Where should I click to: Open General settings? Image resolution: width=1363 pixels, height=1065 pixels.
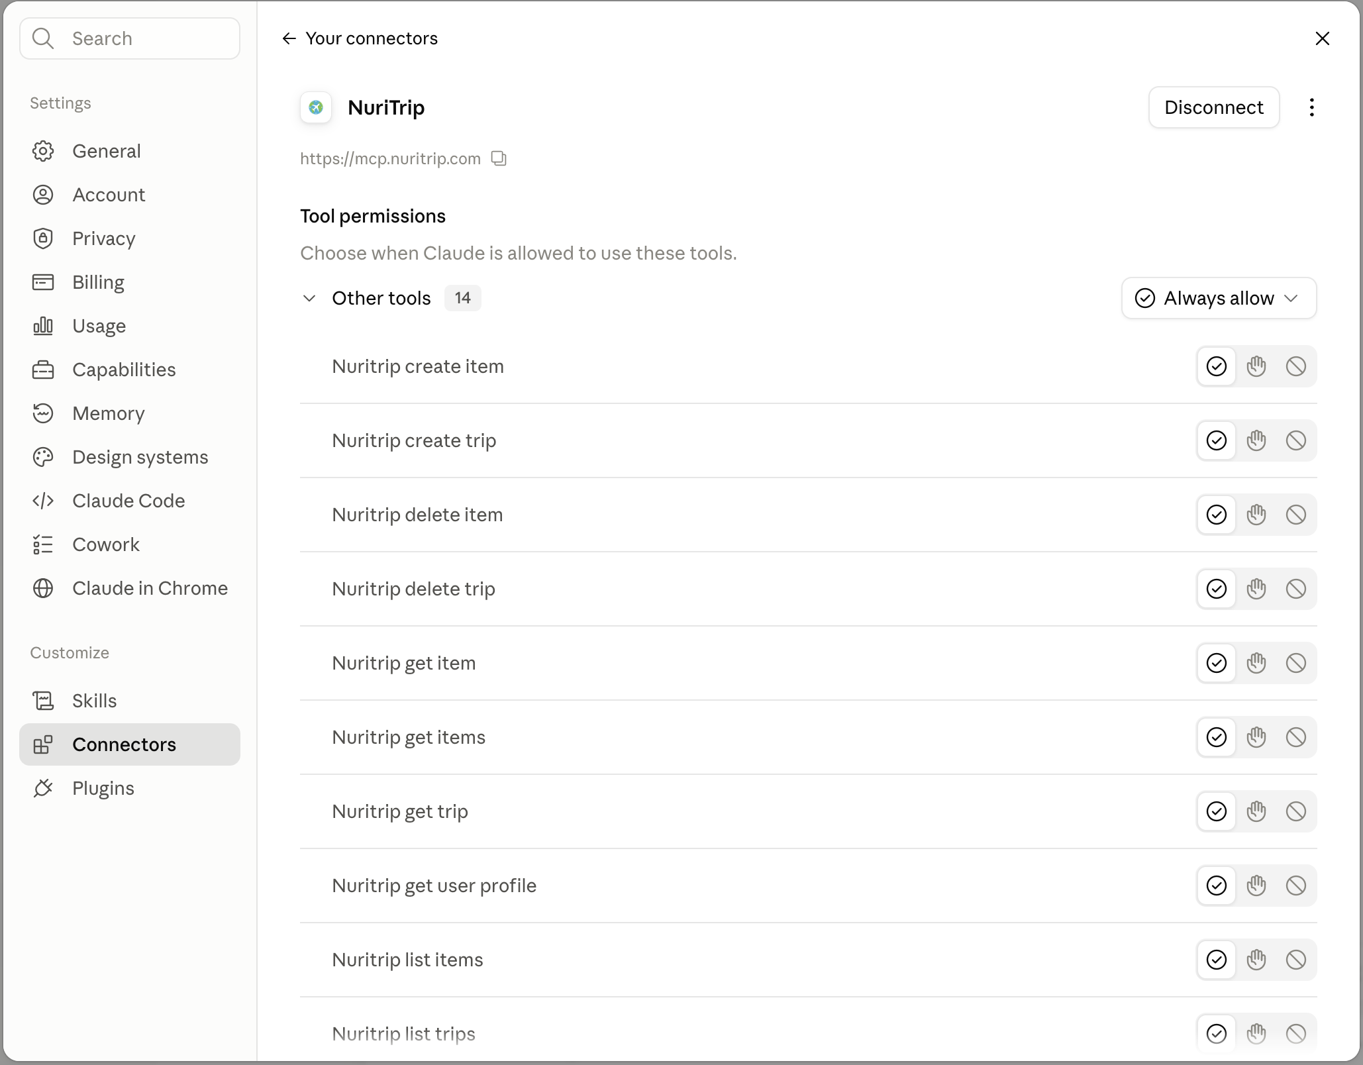click(x=130, y=151)
